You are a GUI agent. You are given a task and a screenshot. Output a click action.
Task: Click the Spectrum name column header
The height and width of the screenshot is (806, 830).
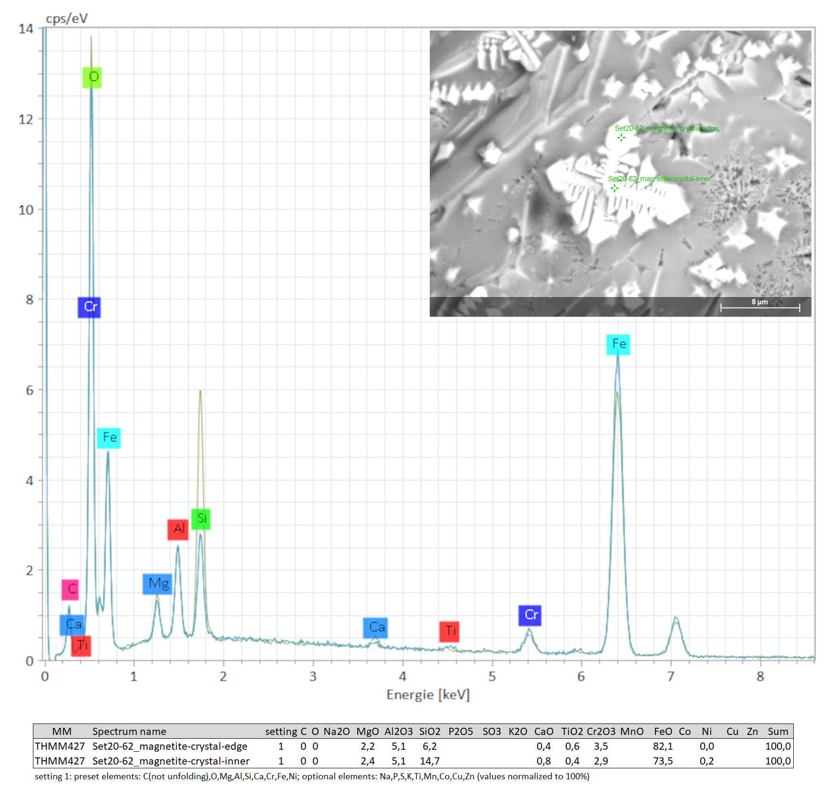(x=129, y=732)
